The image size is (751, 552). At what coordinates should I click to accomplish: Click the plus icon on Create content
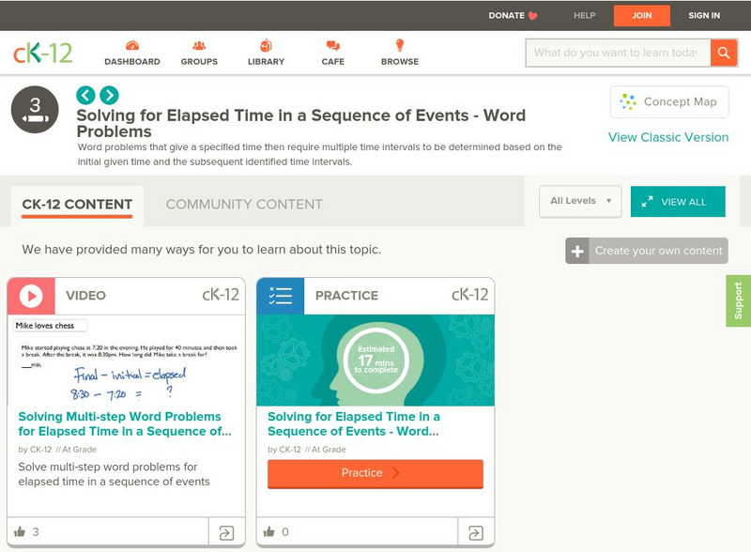[577, 251]
